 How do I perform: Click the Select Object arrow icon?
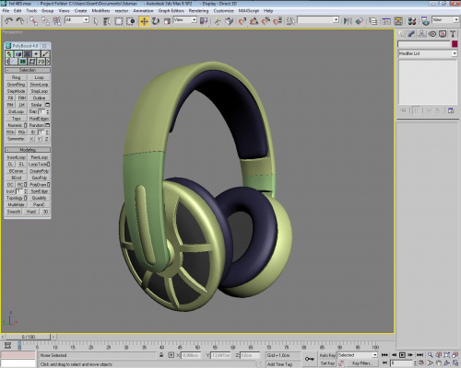pyautogui.click(x=96, y=21)
